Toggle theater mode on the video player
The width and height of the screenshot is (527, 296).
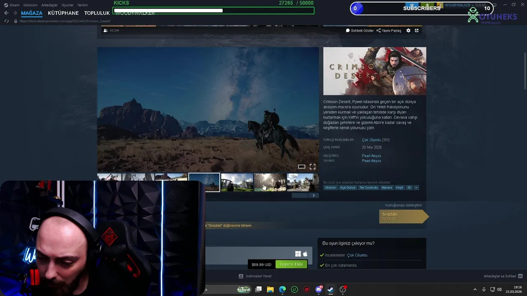[x=301, y=166]
